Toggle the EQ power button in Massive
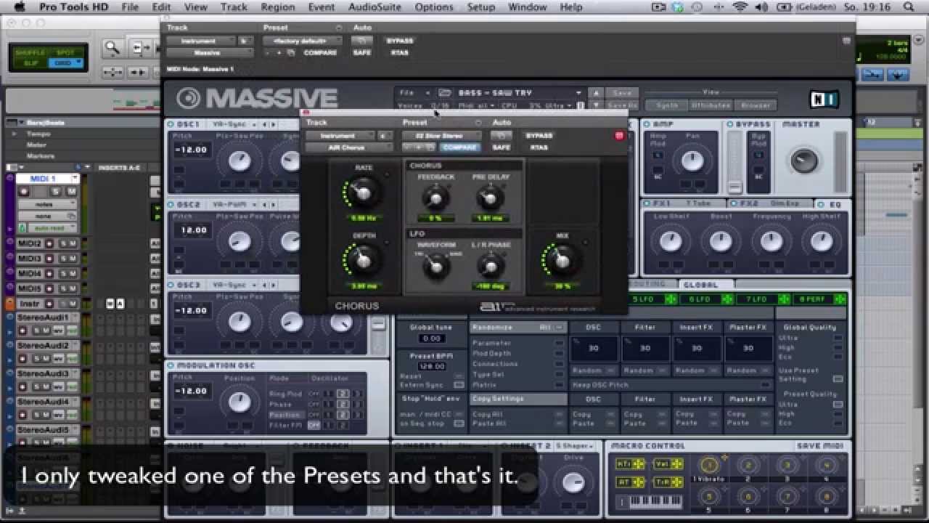 point(822,204)
